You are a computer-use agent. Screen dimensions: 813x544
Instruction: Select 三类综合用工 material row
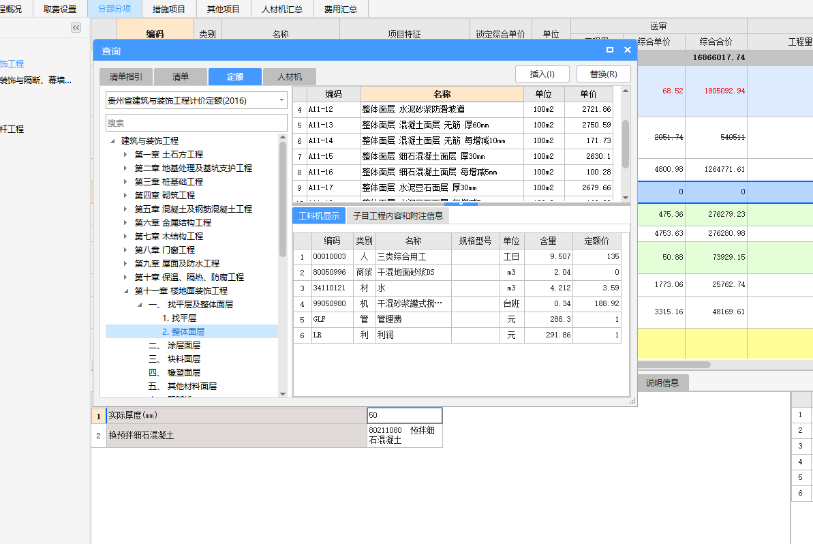[457, 257]
